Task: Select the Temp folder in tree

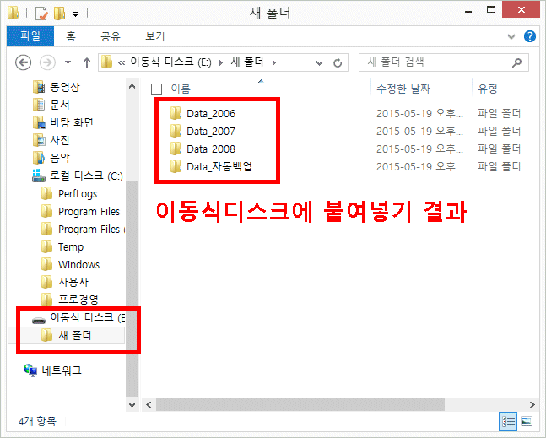Action: click(62, 247)
